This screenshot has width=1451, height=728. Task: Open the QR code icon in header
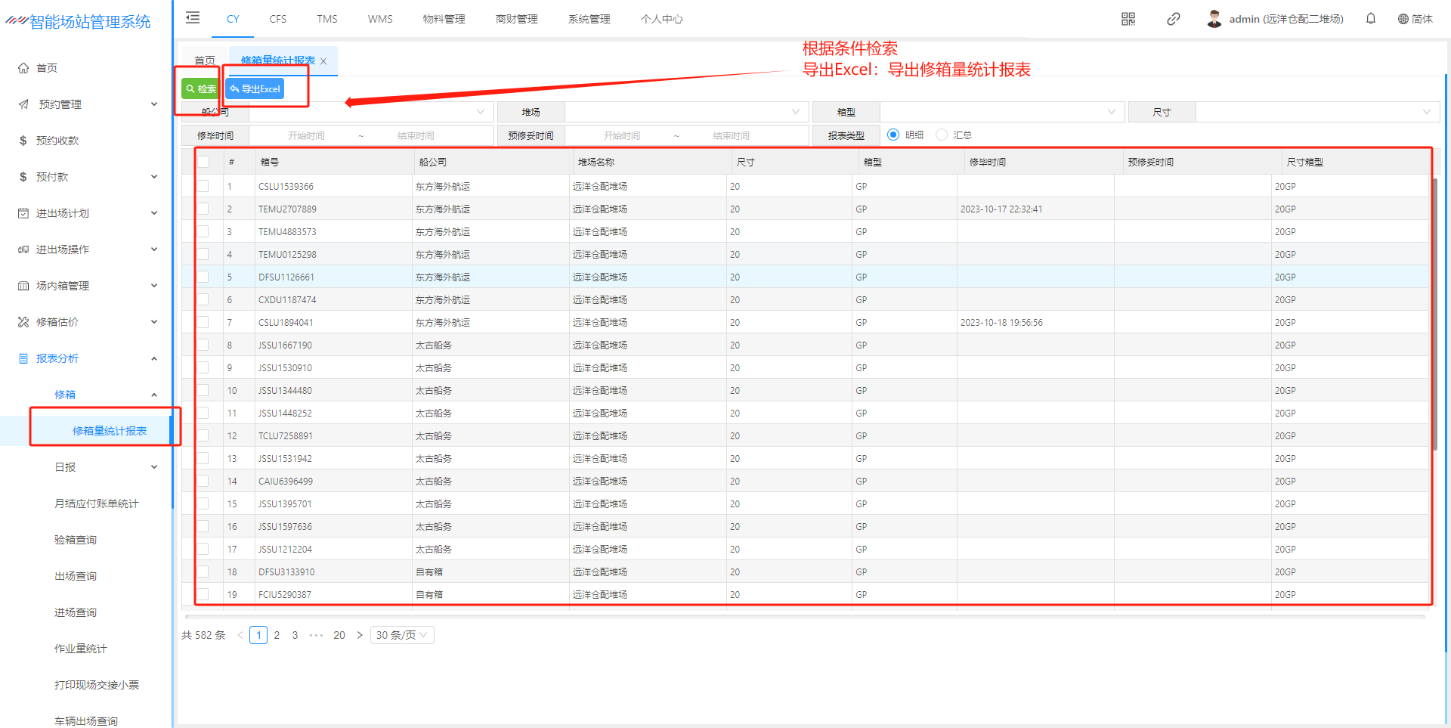click(1128, 19)
